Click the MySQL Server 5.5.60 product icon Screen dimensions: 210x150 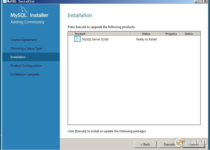(77, 39)
